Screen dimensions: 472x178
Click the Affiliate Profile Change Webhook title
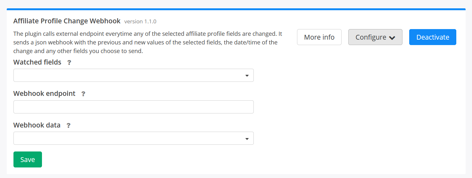[x=67, y=21]
